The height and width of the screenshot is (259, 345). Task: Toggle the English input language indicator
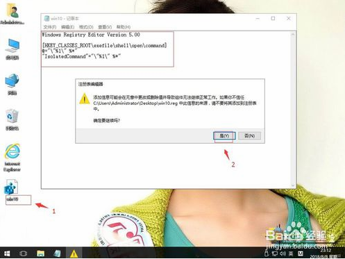[x=291, y=253]
